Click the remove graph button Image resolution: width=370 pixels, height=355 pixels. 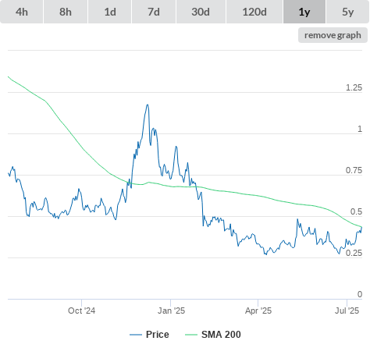tap(333, 35)
